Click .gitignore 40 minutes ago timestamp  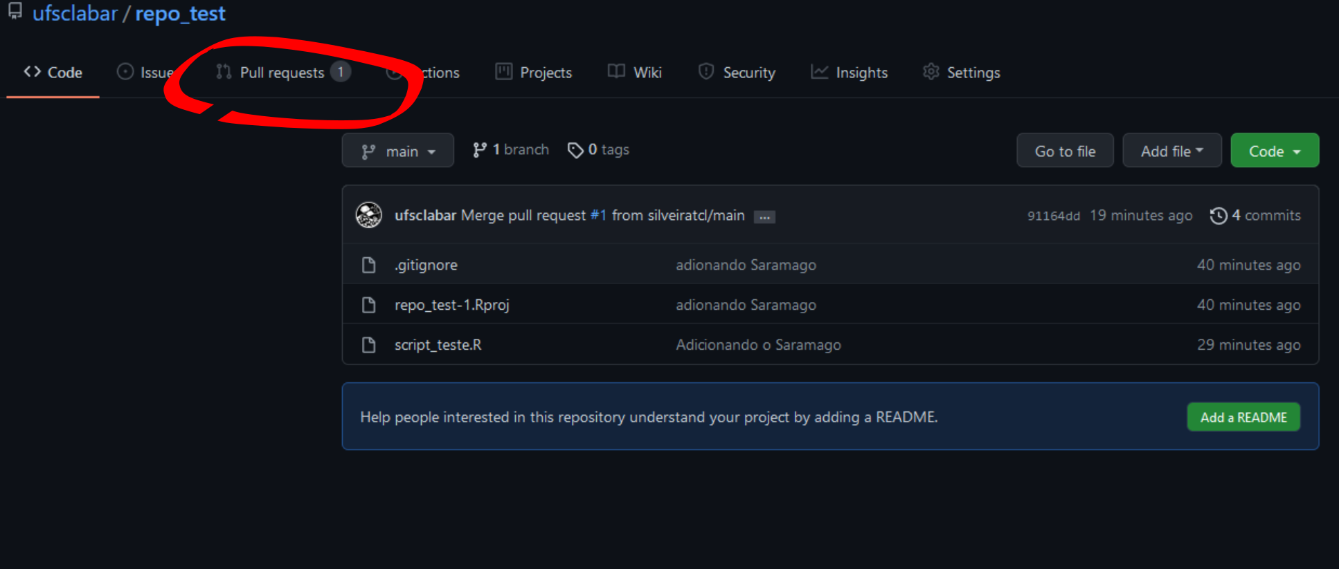1249,265
